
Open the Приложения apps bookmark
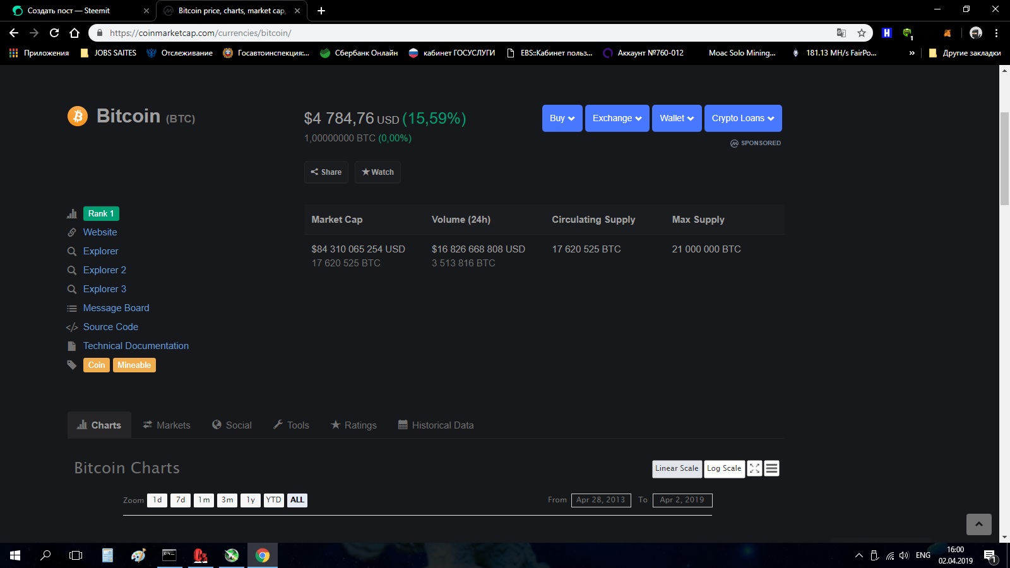(39, 53)
